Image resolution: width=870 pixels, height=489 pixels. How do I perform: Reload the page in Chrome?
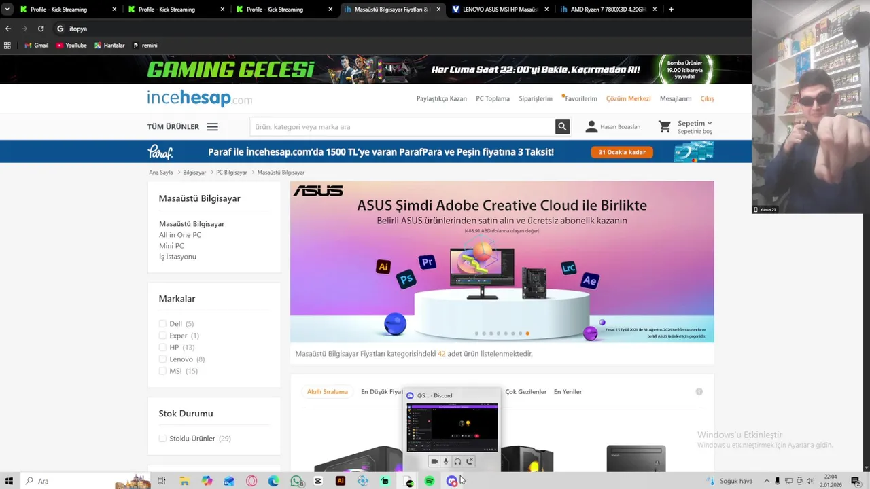click(41, 29)
